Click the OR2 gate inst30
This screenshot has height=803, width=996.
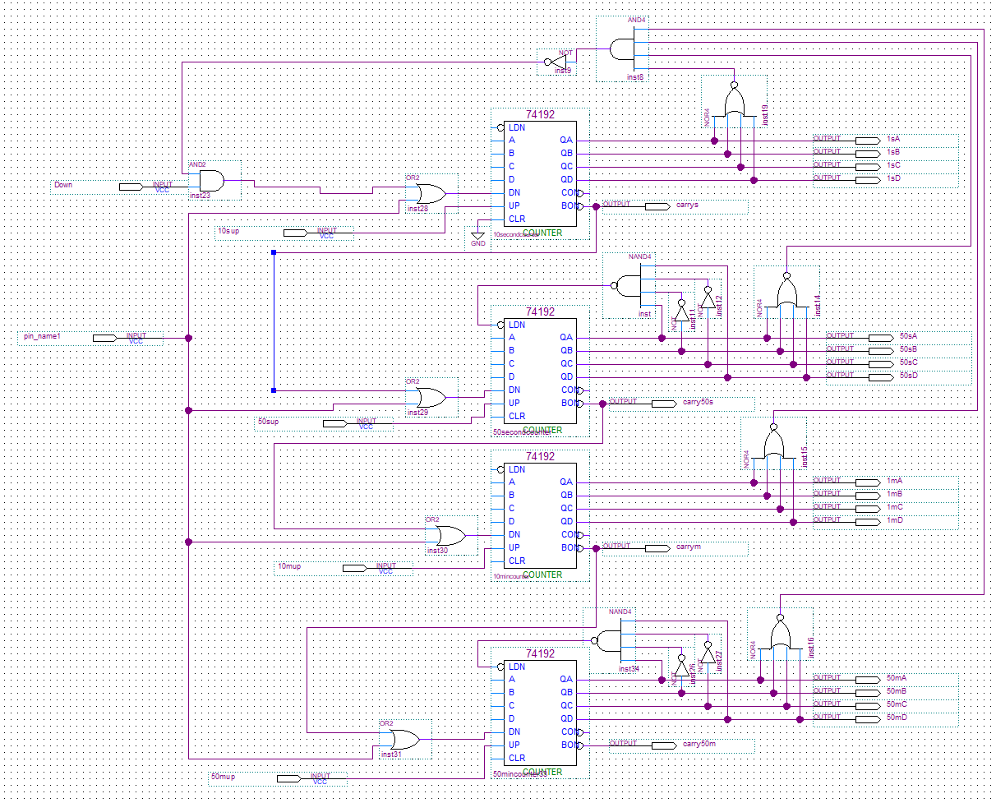click(449, 537)
